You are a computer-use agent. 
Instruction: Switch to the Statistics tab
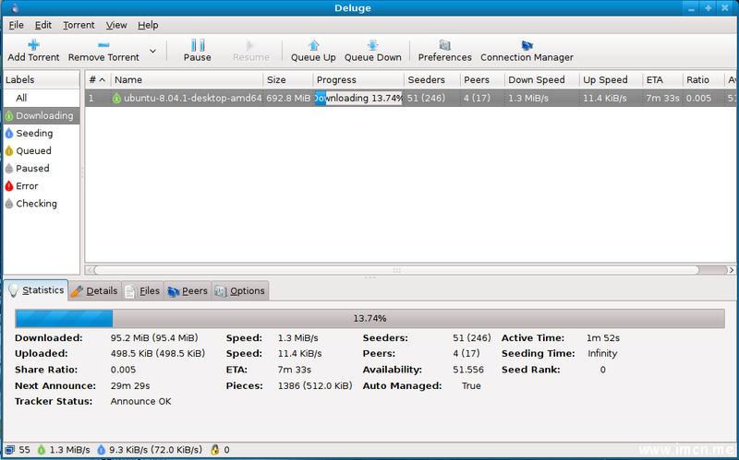point(36,290)
